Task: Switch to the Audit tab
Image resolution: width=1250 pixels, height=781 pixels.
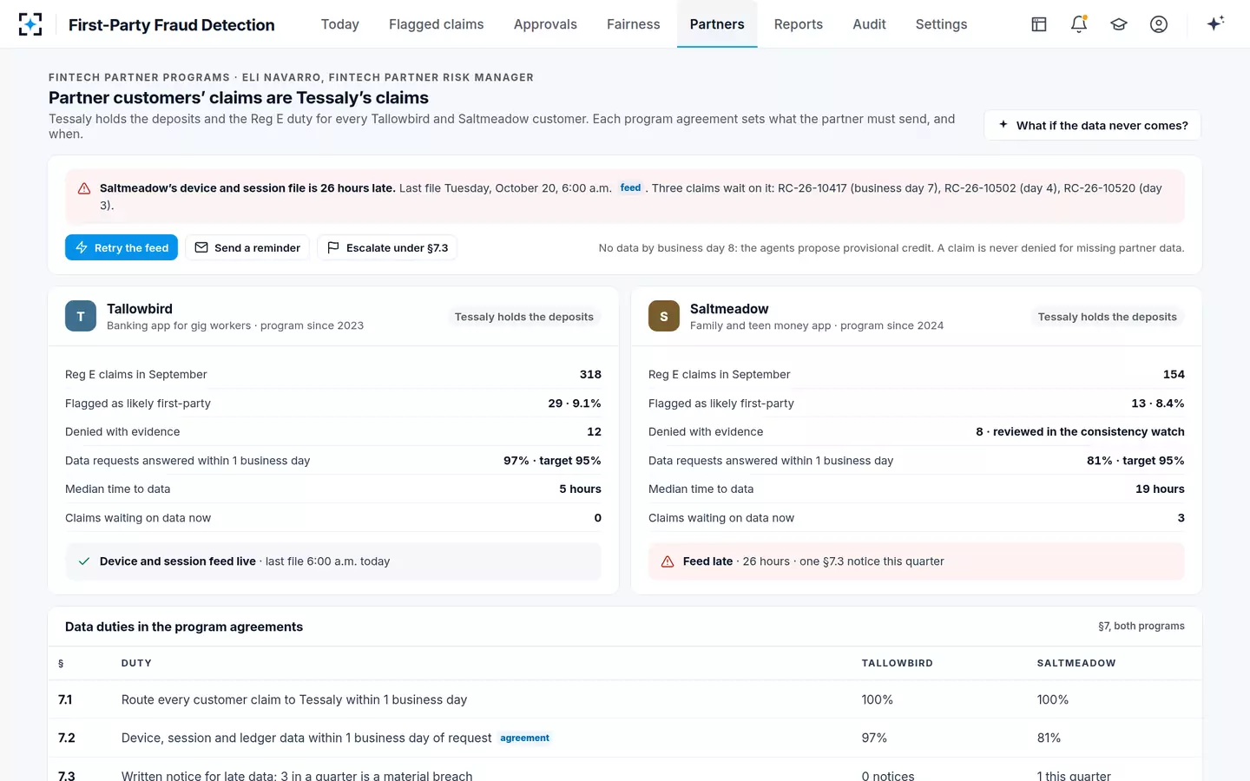Action: (x=869, y=24)
